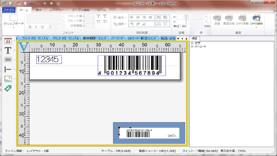277x156 pixels.
Task: Click the new file icon in quick access toolbar
Action: pos(11,3)
